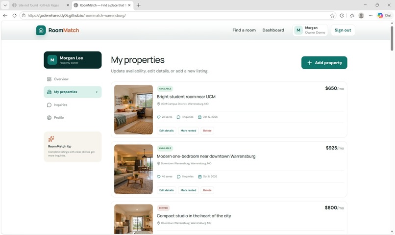The image size is (395, 235).
Task: Edit details of Bright student room
Action: click(x=167, y=131)
